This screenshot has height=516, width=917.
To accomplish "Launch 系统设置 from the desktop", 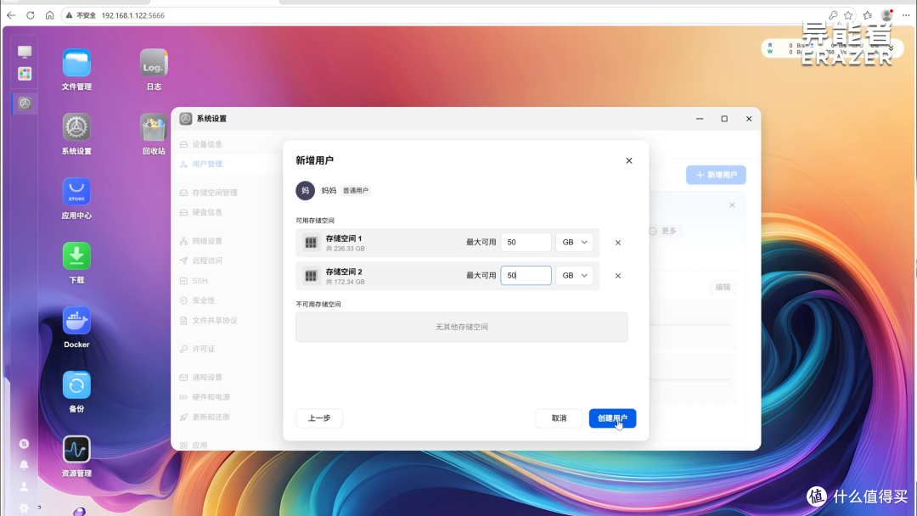I will (76, 127).
